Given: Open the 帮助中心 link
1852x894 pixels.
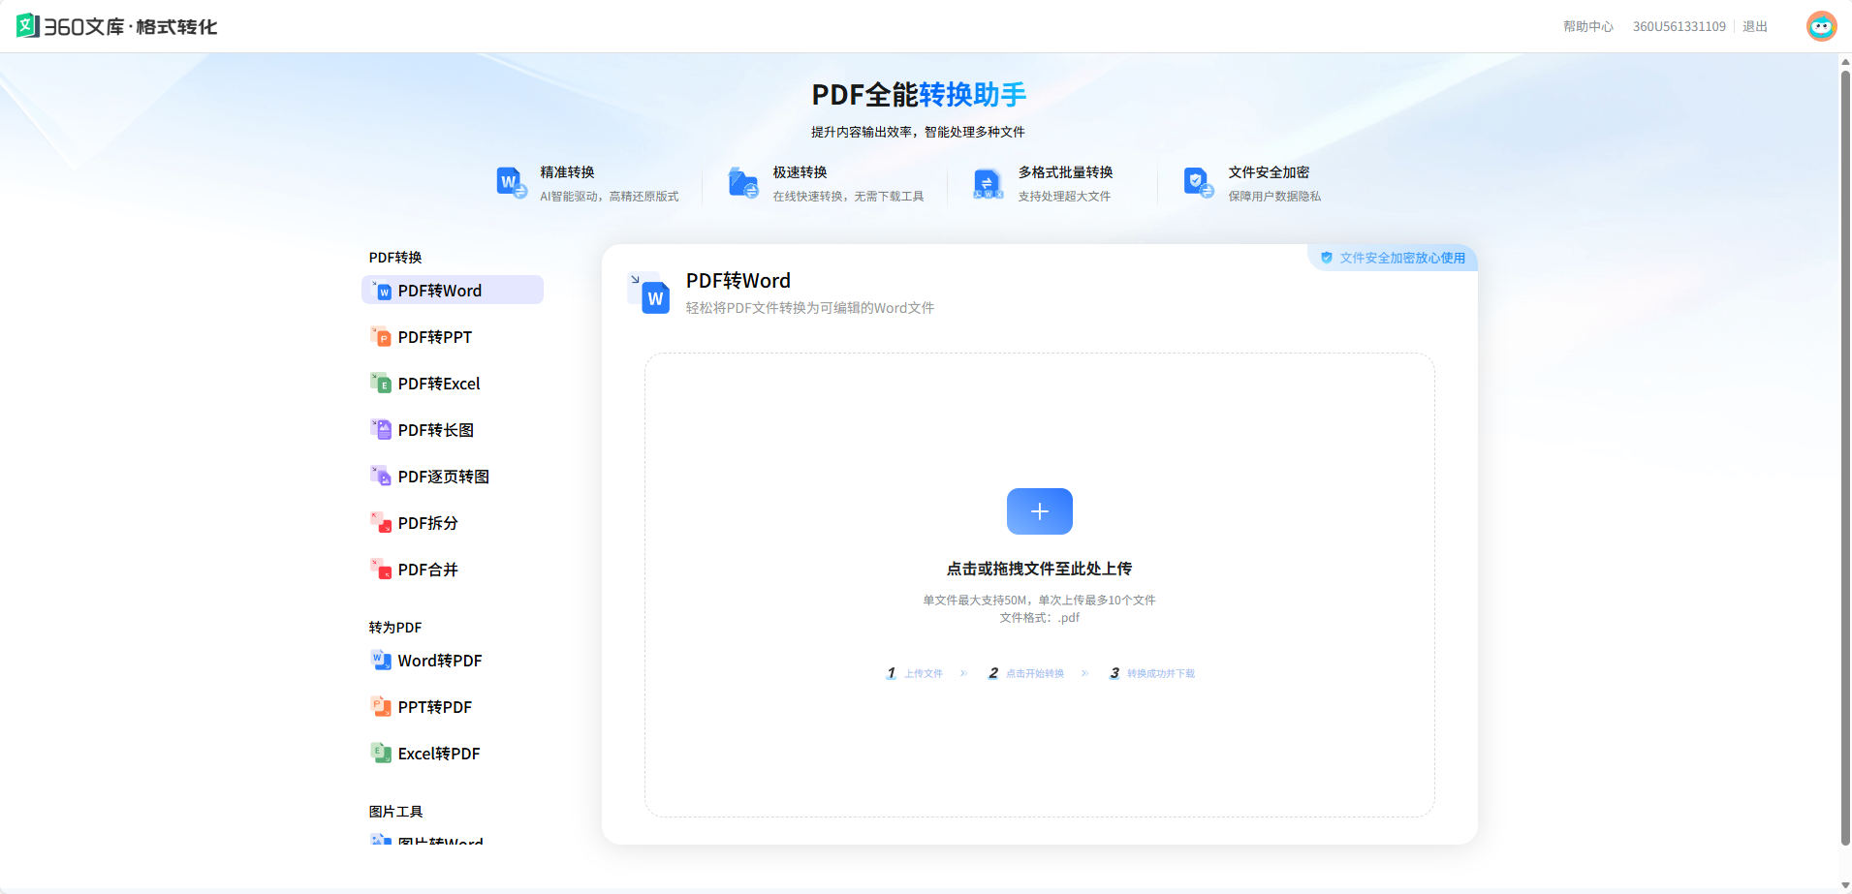Looking at the screenshot, I should pos(1588,27).
